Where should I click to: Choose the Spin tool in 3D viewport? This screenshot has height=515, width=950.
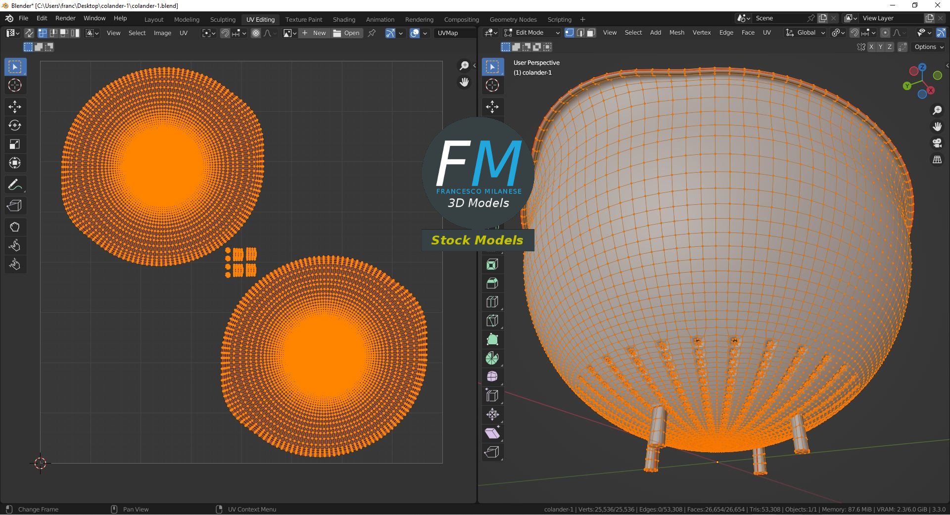[492, 358]
